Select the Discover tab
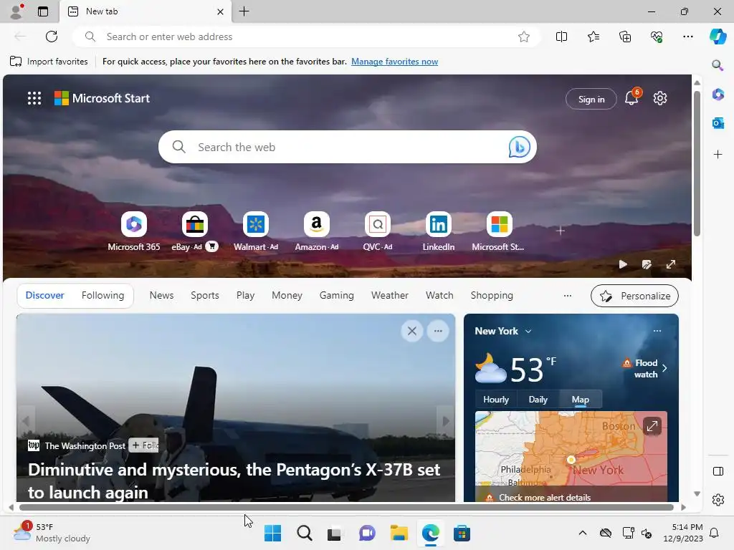Viewport: 734px width, 550px height. [44, 295]
